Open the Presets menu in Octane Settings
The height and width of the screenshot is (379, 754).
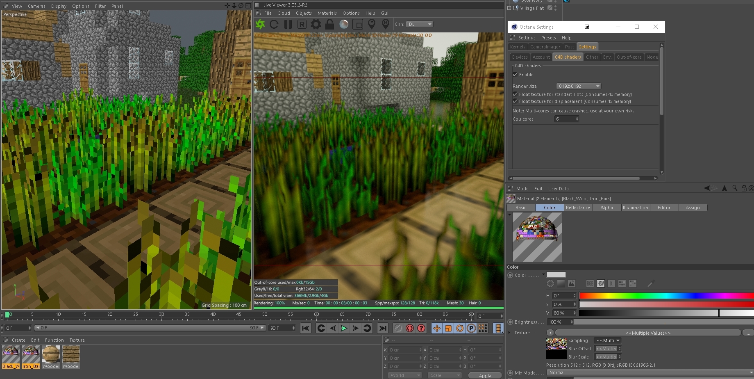coord(548,38)
